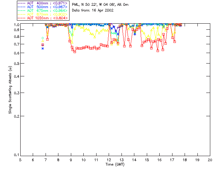Image resolution: width=216 pixels, height=173 pixels.
Task: Click the AOT 400nm legend entry
Action: point(43,3)
